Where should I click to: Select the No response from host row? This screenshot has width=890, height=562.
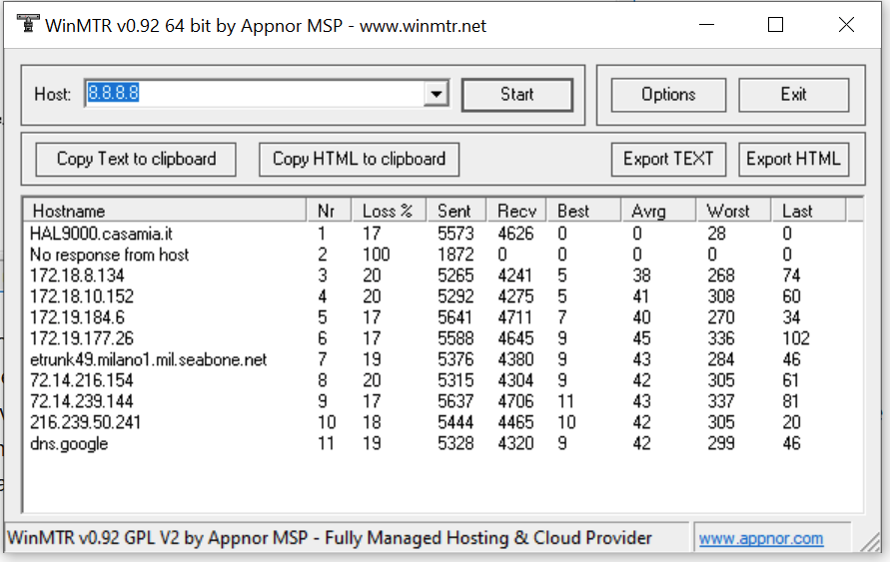coord(443,255)
